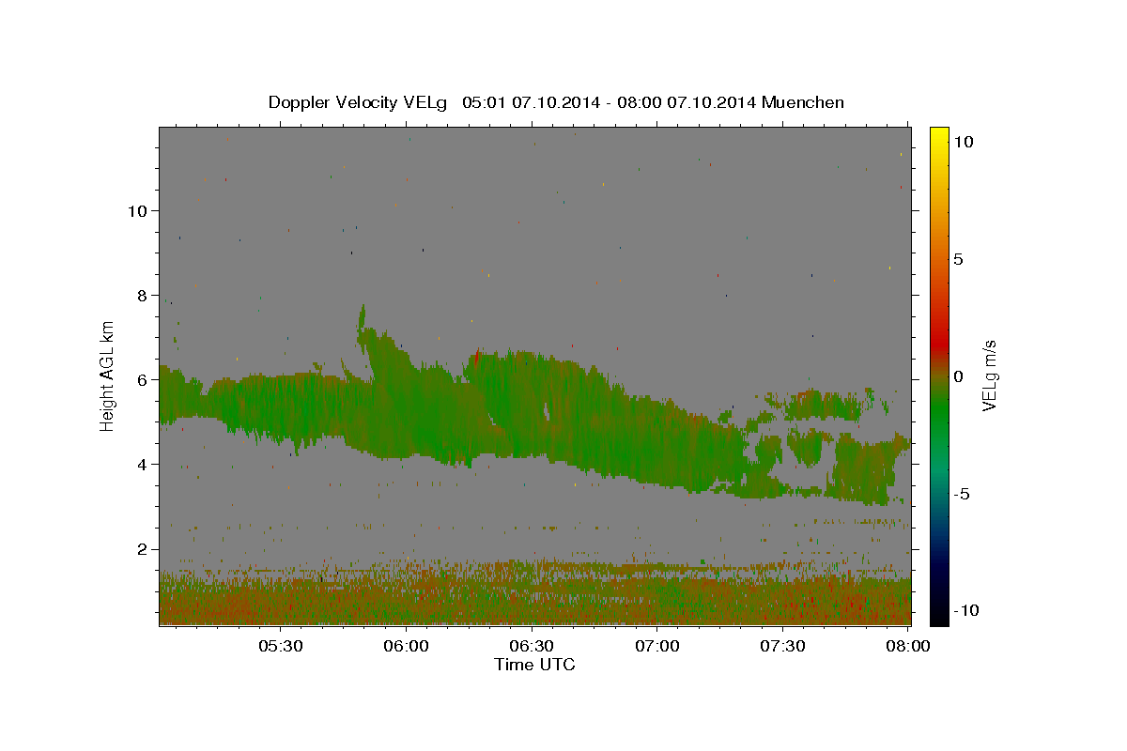Click the height tick label 10
Image resolution: width=1127 pixels, height=751 pixels.
138,210
